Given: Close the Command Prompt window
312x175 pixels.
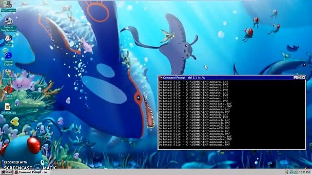Looking at the screenshot, I should (303, 78).
